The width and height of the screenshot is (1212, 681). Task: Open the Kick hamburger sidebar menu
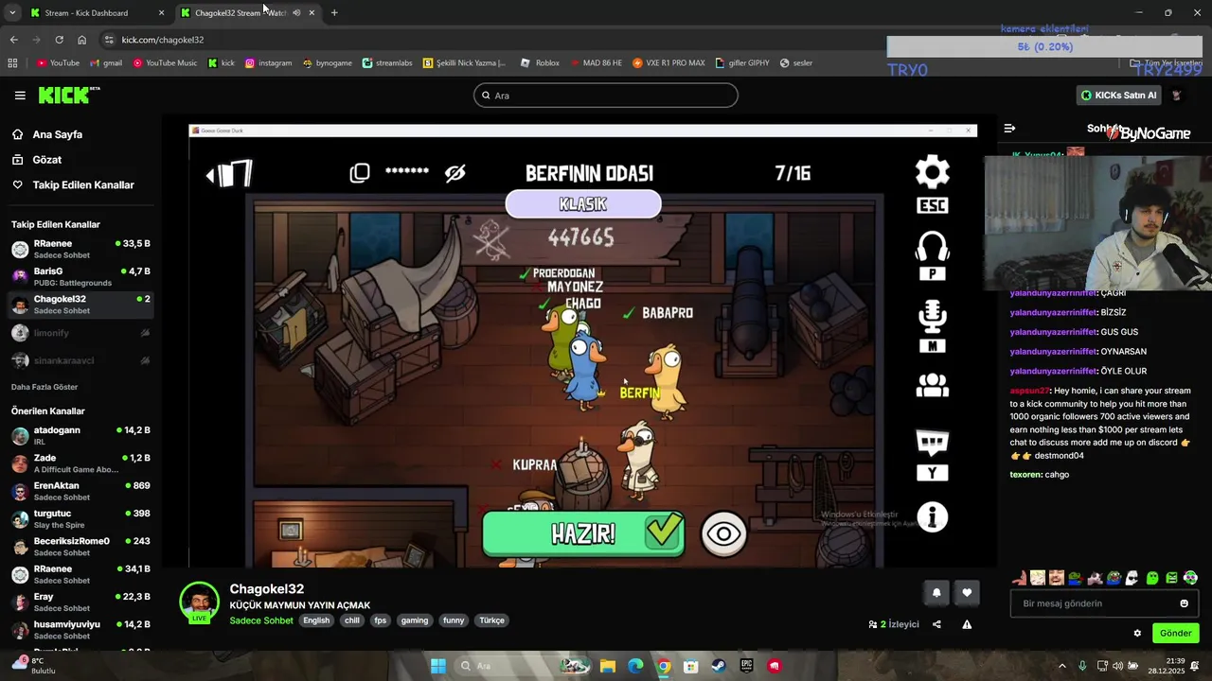[20, 96]
